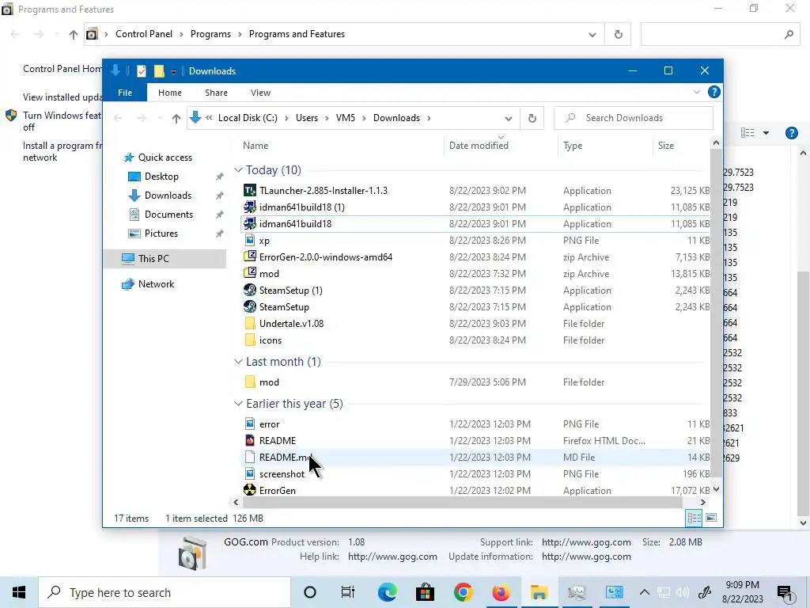Open the File menu tab
Viewport: 810px width, 608px height.
coord(125,93)
